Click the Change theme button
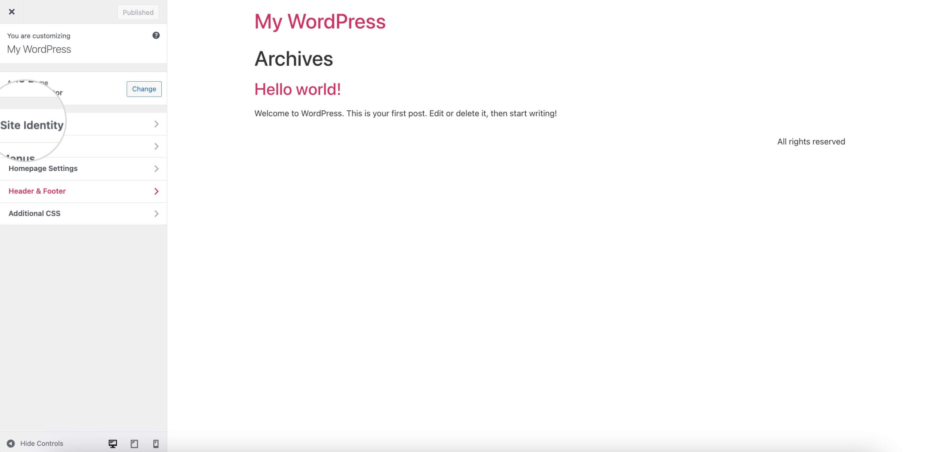The image size is (930, 452). pos(144,89)
